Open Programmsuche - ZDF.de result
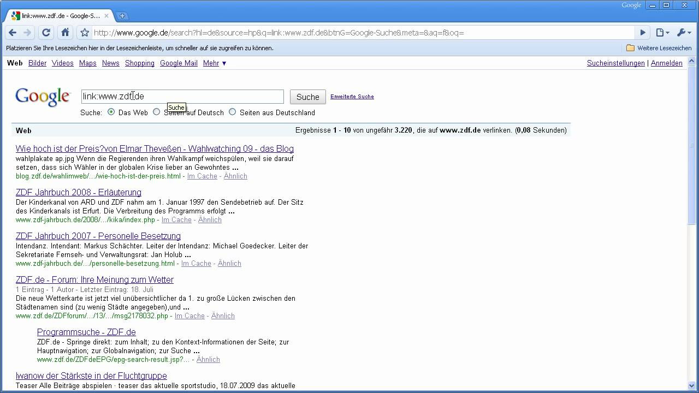Image resolution: width=699 pixels, height=393 pixels. pyautogui.click(x=86, y=332)
